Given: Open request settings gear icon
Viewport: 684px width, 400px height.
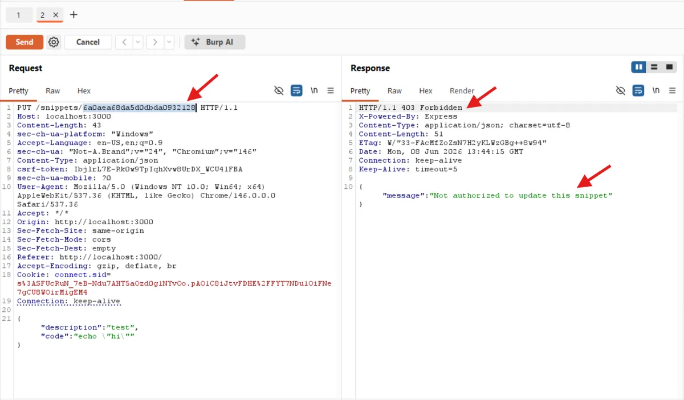Looking at the screenshot, I should coord(54,42).
